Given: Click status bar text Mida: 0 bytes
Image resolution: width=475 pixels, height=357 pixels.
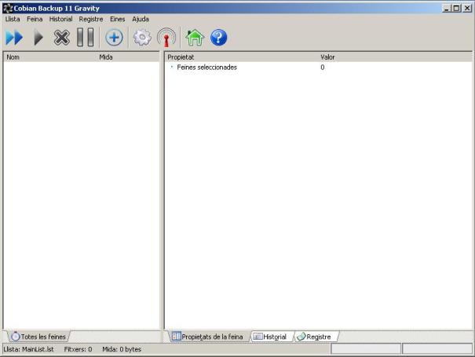Looking at the screenshot, I should [122, 349].
